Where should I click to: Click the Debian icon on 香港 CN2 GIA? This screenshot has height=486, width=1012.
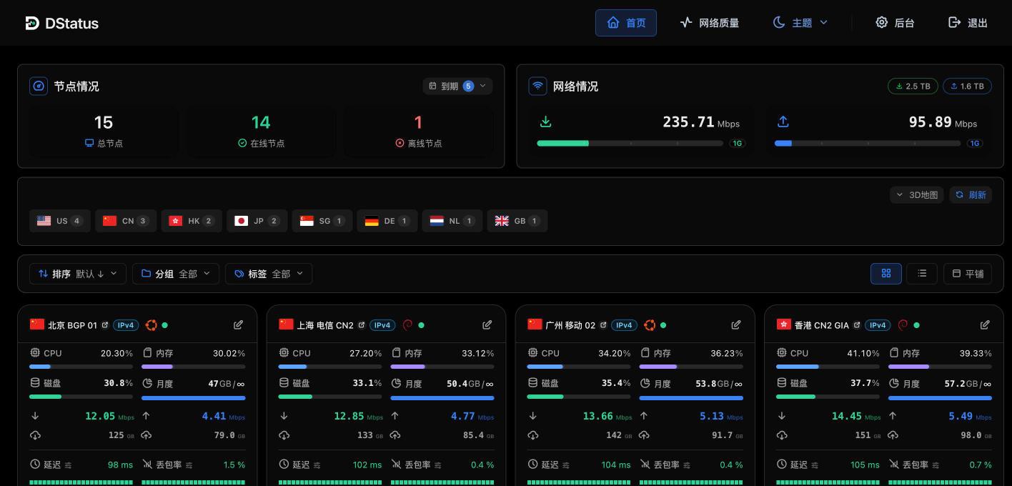tap(903, 325)
